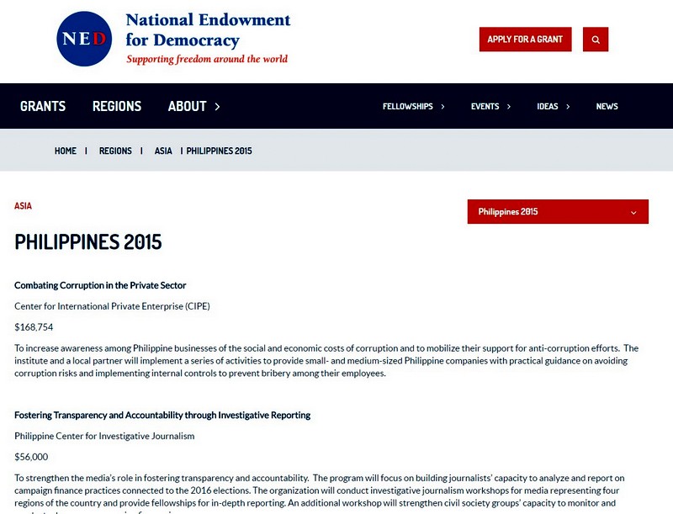Screen dimensions: 673x514
Task: Click the NED circular logo
Action: pos(84,39)
